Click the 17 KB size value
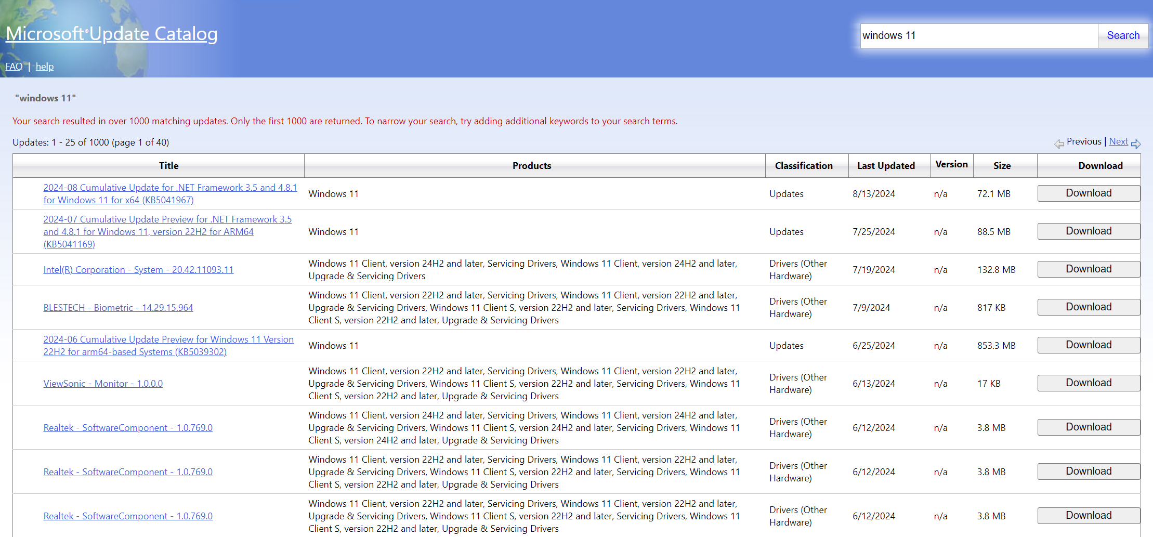 989,384
